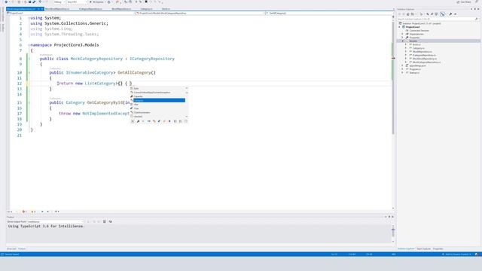Open Program.cs in Solution Explorer
This screenshot has height=271, width=482.
click(x=415, y=69)
